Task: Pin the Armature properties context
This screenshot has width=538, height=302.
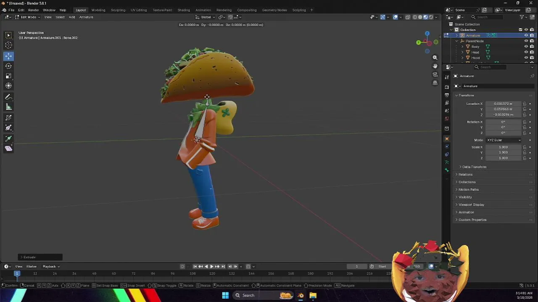Action: (x=532, y=76)
